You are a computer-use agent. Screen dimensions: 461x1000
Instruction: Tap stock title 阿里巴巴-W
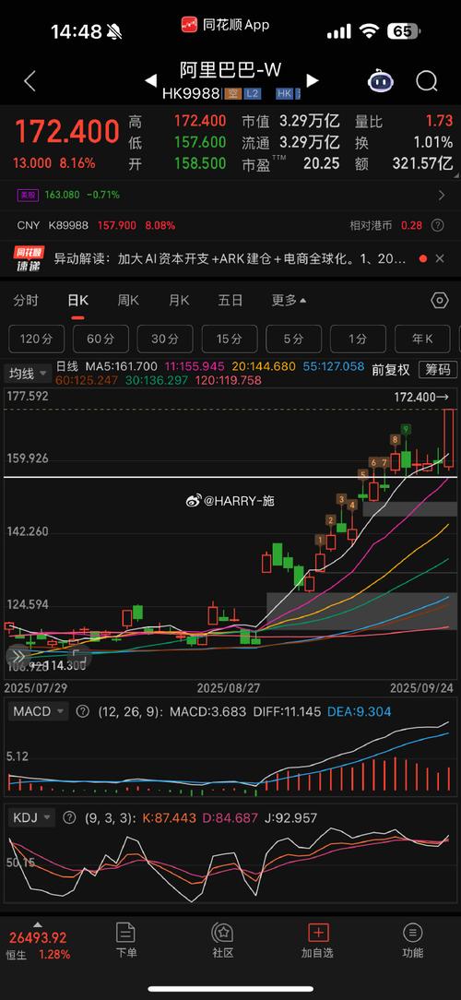tap(230, 69)
